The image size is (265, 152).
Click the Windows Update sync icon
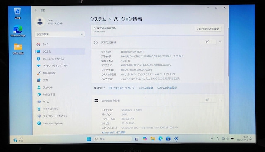39,123
